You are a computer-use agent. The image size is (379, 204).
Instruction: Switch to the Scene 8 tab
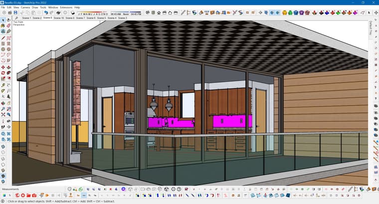coord(48,18)
